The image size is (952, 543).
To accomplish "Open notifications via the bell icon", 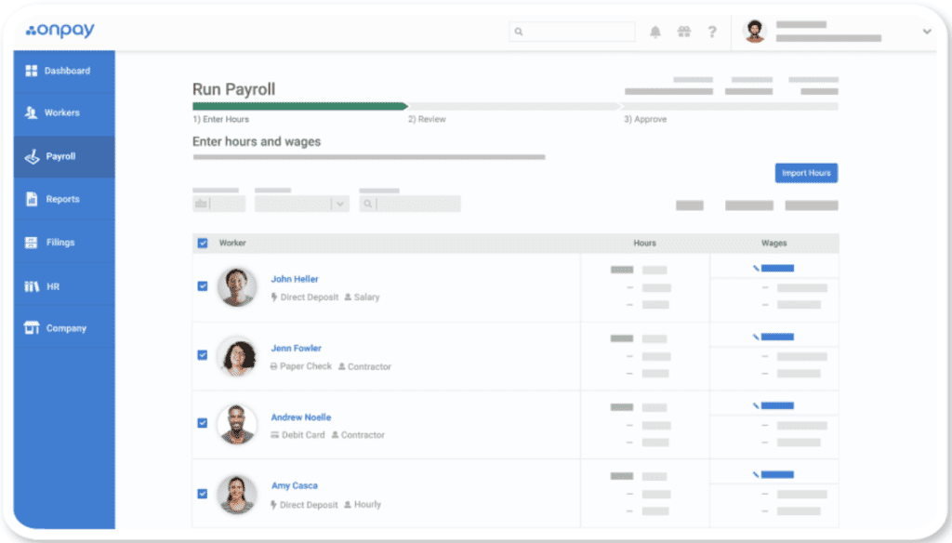I will 655,31.
